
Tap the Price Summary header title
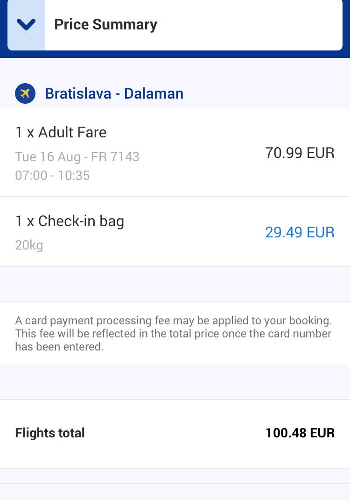pos(106,25)
